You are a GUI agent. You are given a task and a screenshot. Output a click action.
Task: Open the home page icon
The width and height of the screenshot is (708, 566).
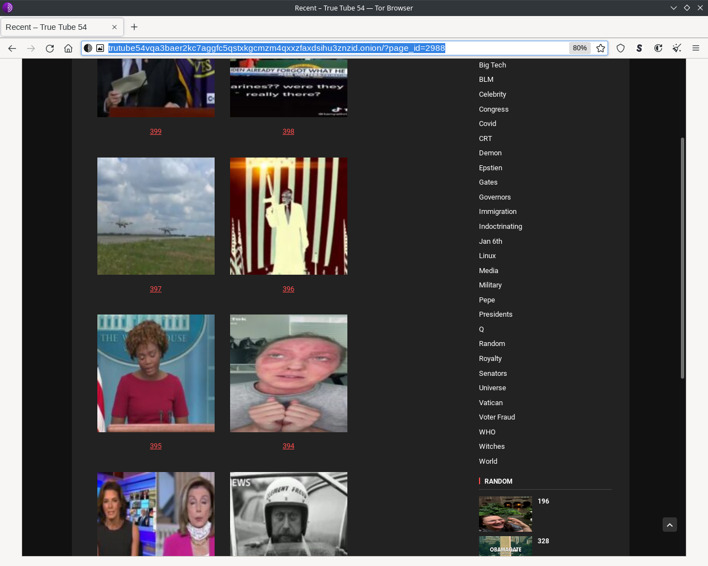click(68, 48)
